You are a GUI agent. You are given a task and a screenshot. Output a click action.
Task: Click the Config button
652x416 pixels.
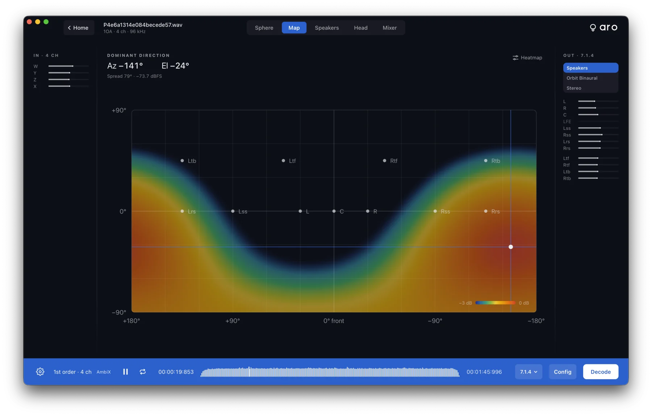coord(563,372)
